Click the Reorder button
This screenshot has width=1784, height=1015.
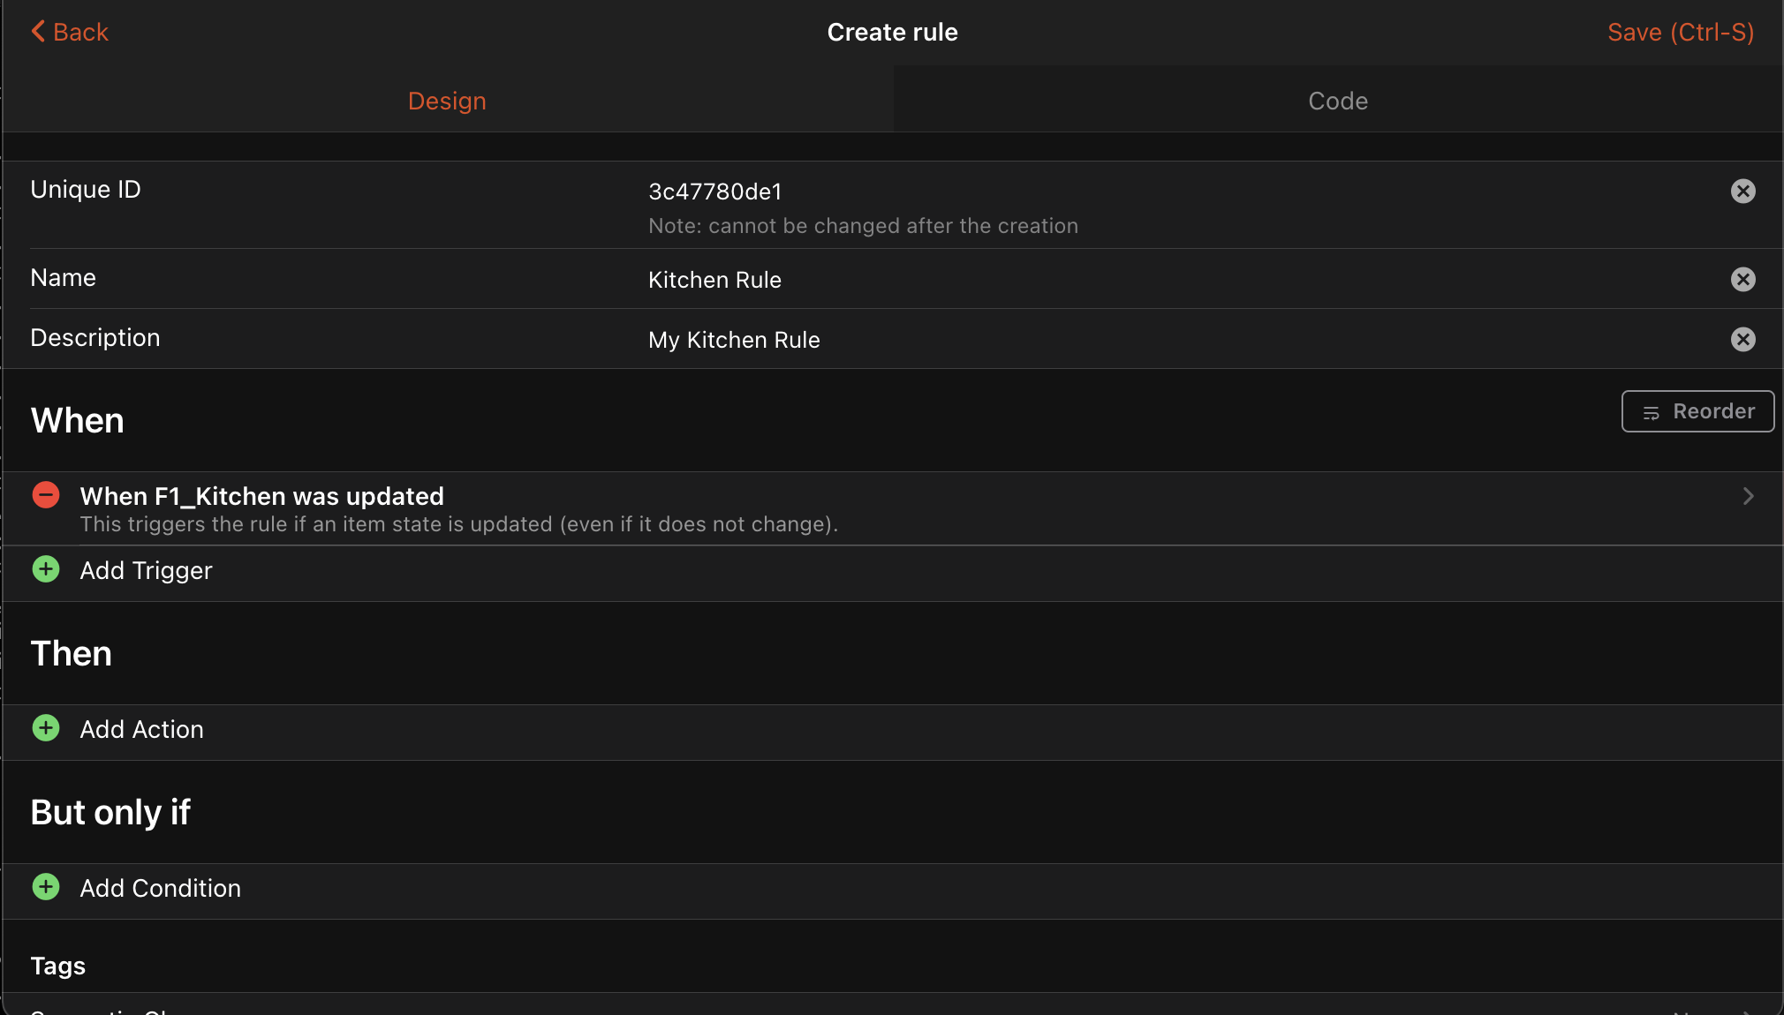pyautogui.click(x=1697, y=410)
